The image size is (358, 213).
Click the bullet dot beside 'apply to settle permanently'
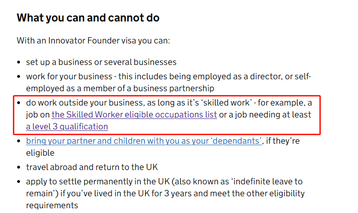pyautogui.click(x=19, y=181)
